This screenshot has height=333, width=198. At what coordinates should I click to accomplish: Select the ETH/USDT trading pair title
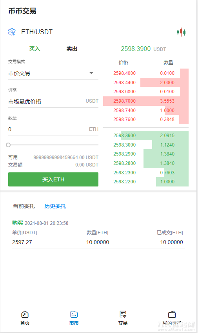37,32
